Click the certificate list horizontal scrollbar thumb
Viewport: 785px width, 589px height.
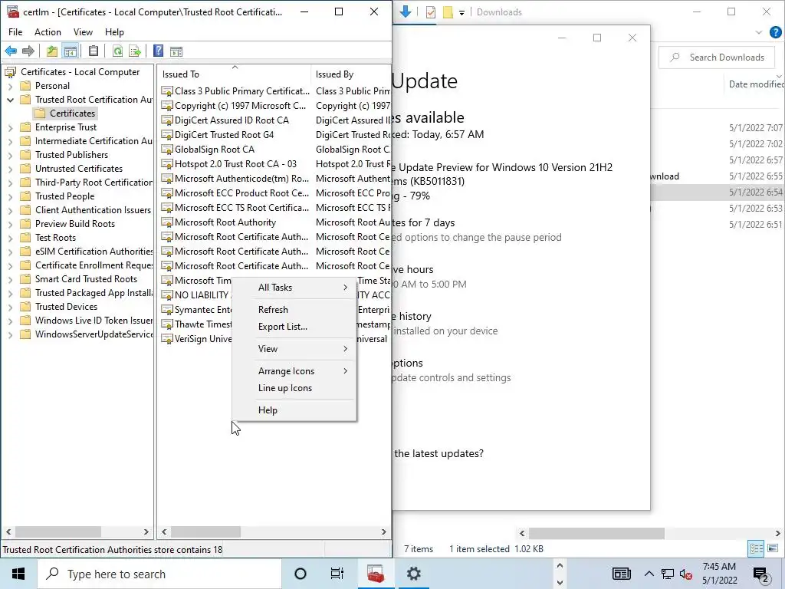[206, 532]
